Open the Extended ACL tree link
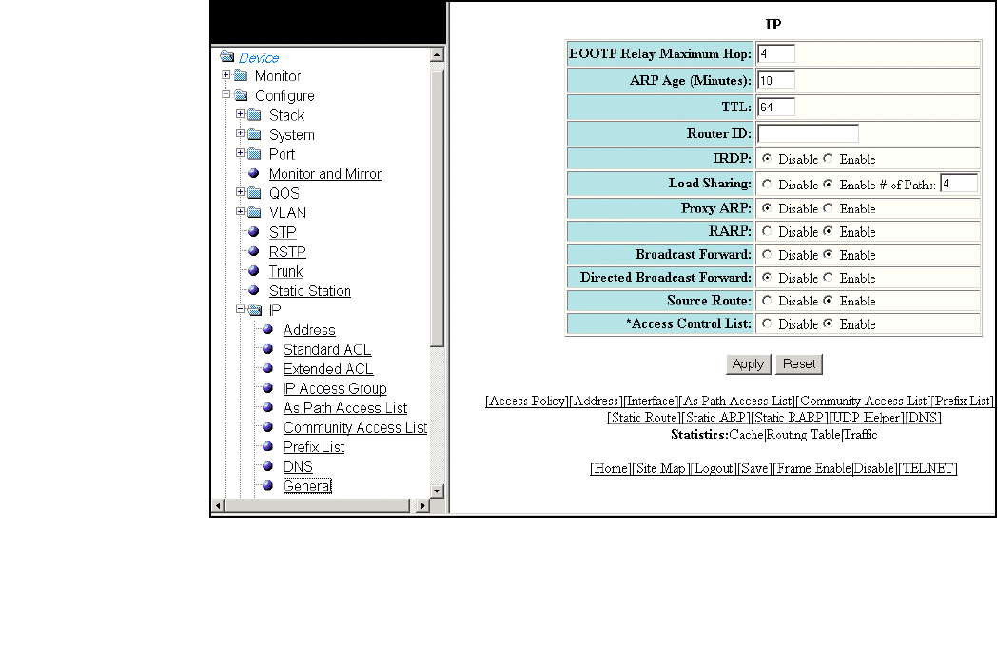998x666 pixels. click(328, 369)
